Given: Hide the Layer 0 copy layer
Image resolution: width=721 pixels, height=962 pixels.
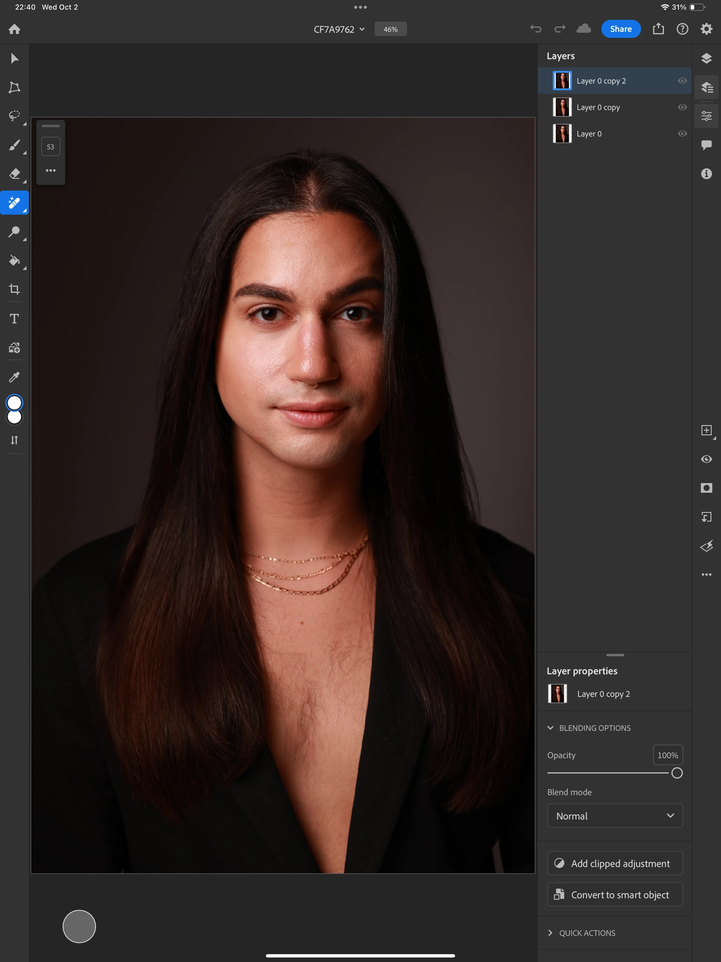Looking at the screenshot, I should tap(682, 107).
